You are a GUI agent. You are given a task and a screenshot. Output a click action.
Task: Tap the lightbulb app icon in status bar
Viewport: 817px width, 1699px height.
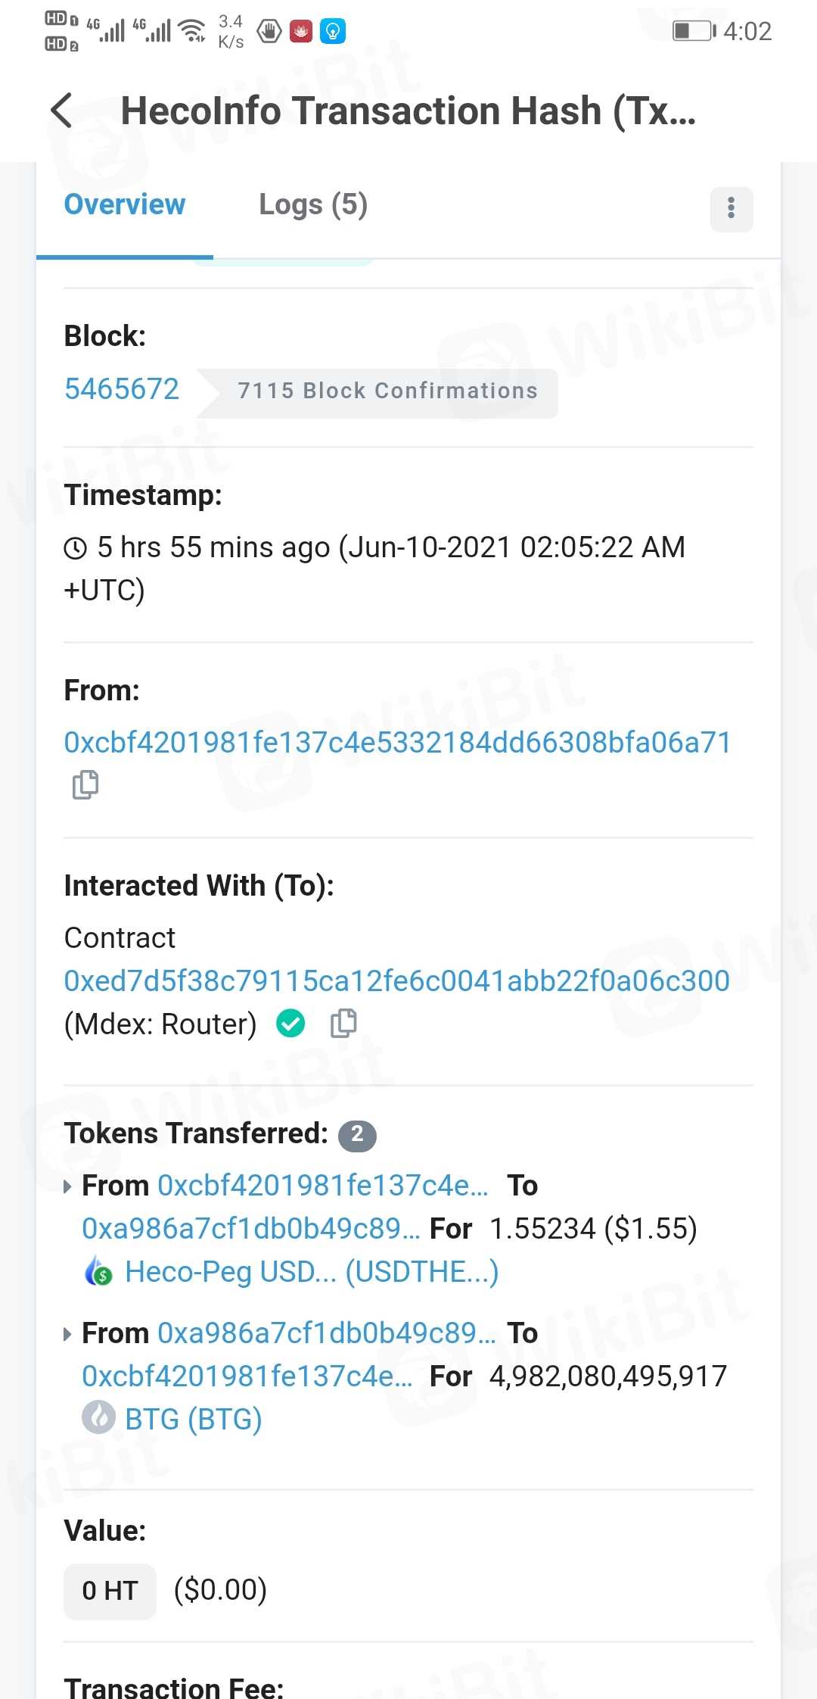pyautogui.click(x=333, y=31)
